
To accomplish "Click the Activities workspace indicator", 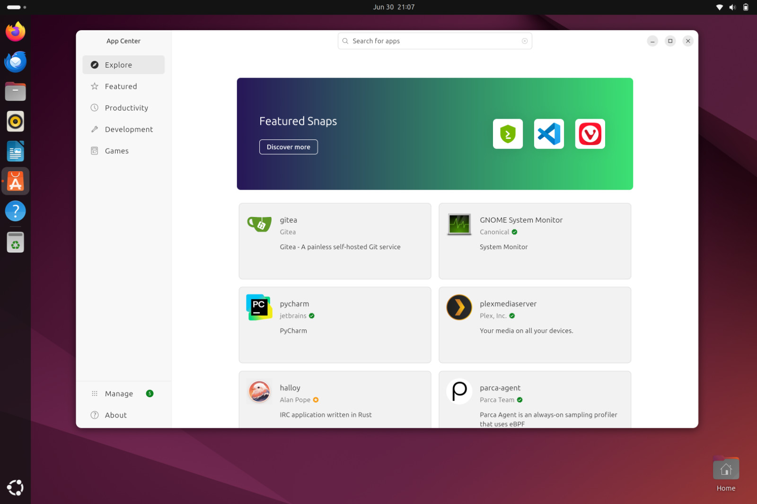I will pyautogui.click(x=17, y=7).
